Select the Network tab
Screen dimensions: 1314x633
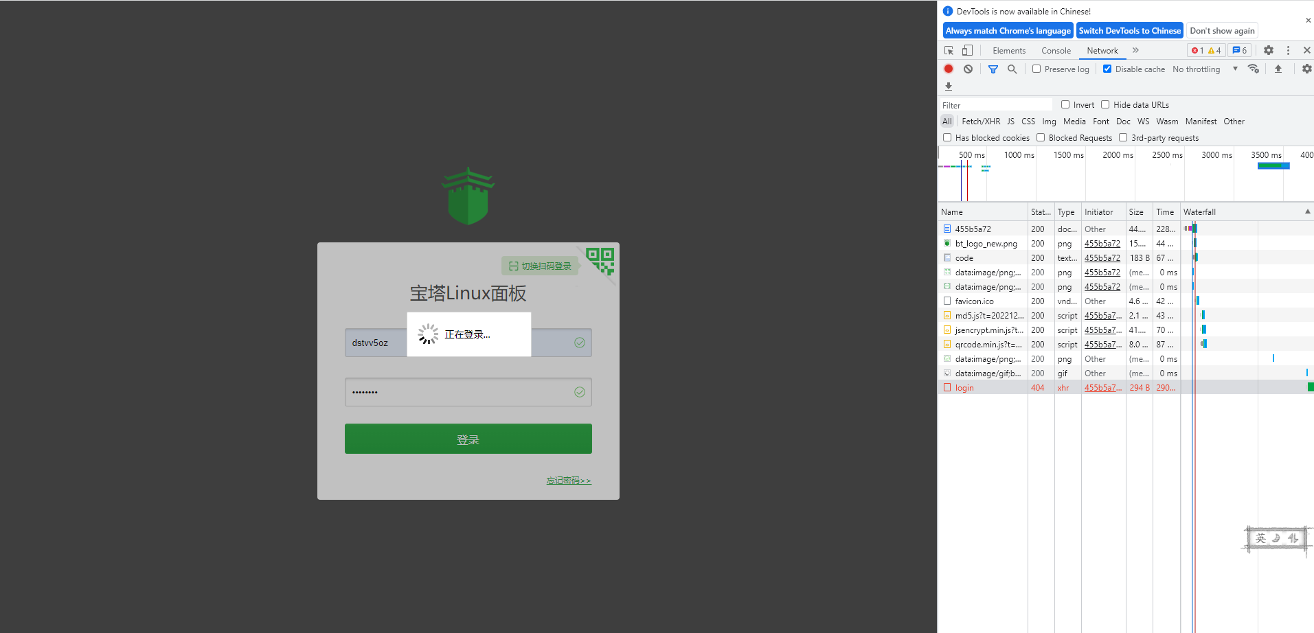[x=1102, y=51]
